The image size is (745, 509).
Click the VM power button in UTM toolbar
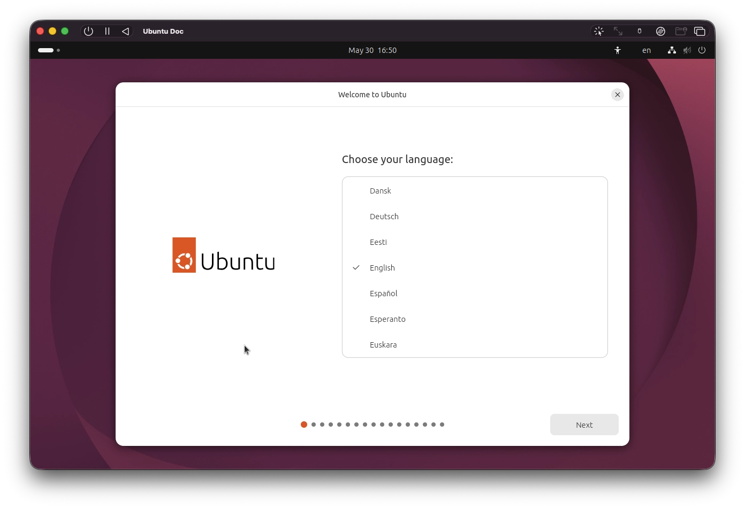coord(89,31)
